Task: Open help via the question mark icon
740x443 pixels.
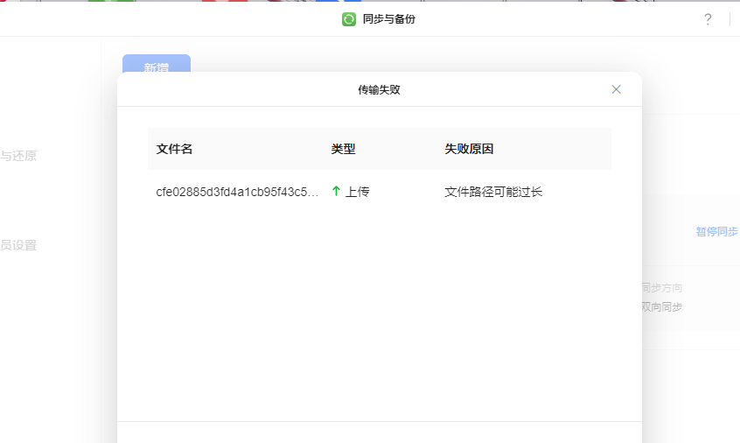Action: [x=708, y=19]
